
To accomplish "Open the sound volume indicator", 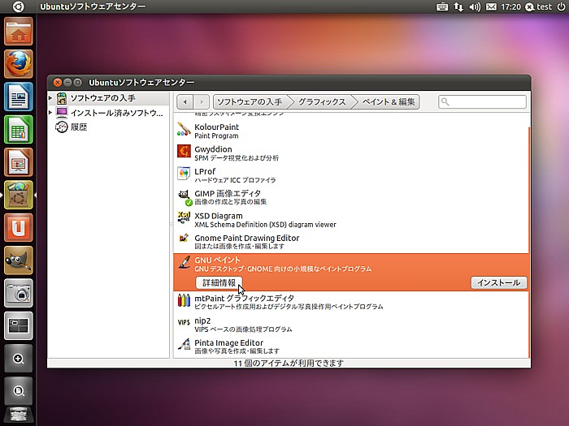I will (x=475, y=6).
